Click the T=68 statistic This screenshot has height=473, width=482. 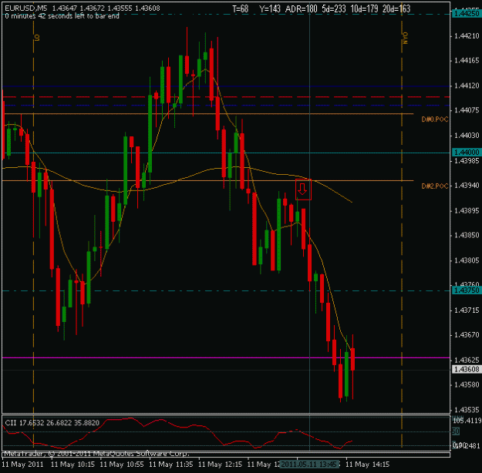(x=241, y=8)
